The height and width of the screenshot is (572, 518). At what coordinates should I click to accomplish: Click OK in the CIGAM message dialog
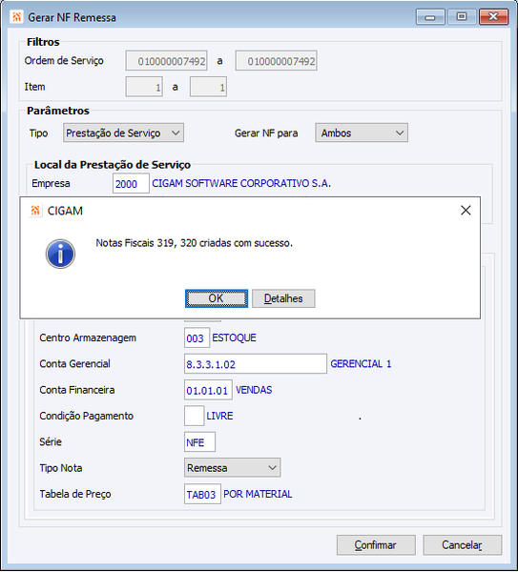tap(217, 298)
